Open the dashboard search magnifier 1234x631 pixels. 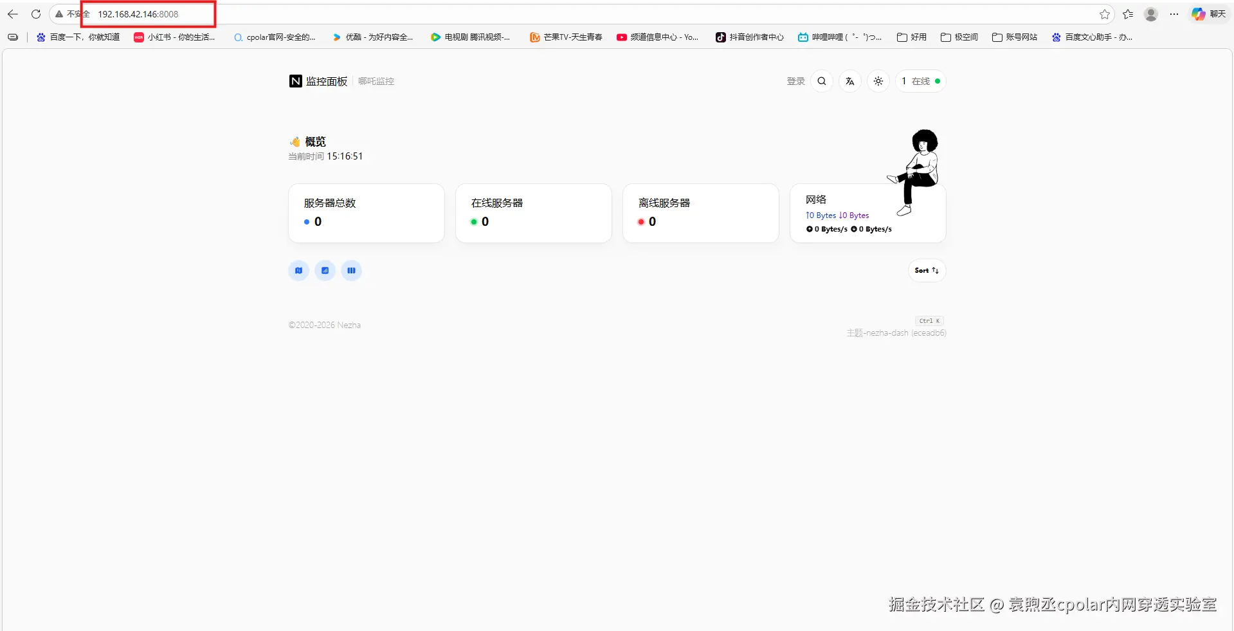coord(822,81)
